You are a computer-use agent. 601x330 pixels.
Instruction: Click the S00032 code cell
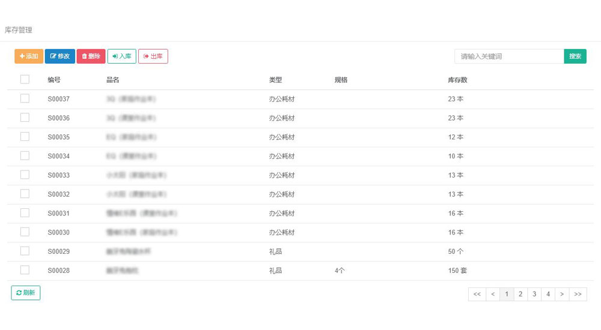click(59, 194)
